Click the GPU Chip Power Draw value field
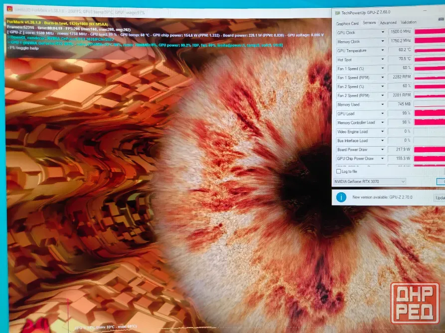Viewport: 445px width, 333px height. pyautogui.click(x=400, y=158)
